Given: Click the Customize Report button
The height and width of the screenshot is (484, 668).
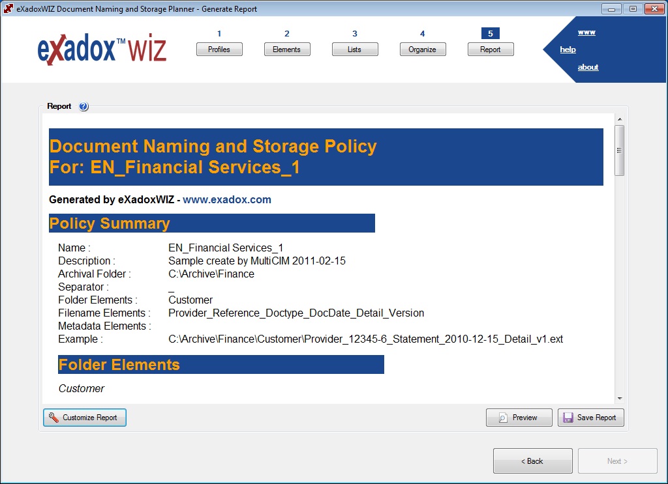Looking at the screenshot, I should [85, 418].
